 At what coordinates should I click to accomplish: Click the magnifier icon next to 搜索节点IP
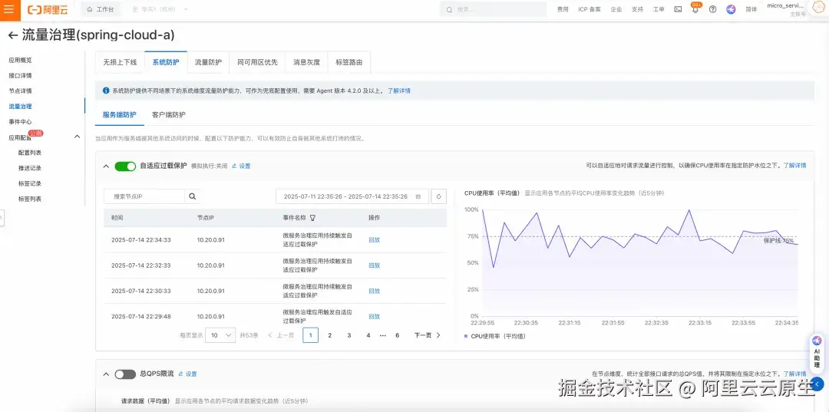pyautogui.click(x=193, y=196)
